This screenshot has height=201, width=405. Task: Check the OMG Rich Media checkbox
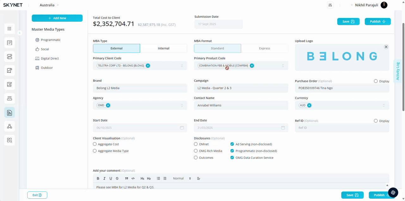(196, 151)
